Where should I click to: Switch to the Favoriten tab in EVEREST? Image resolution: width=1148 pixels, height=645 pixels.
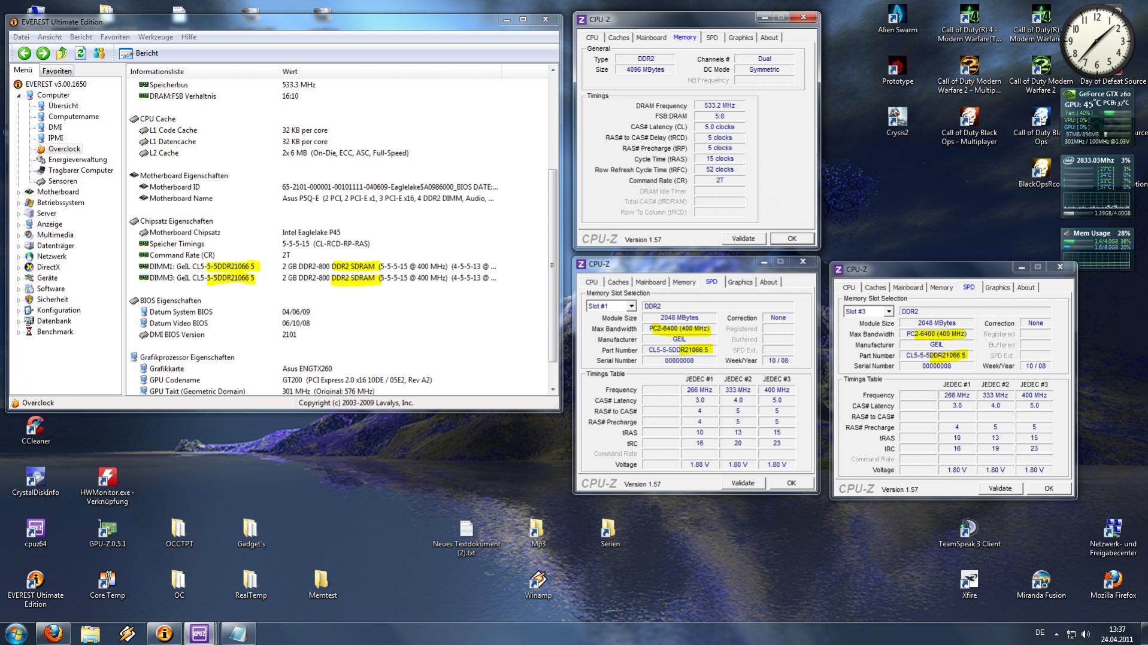click(57, 71)
